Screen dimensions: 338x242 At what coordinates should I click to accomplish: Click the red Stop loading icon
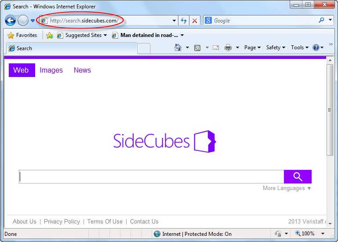pos(195,21)
